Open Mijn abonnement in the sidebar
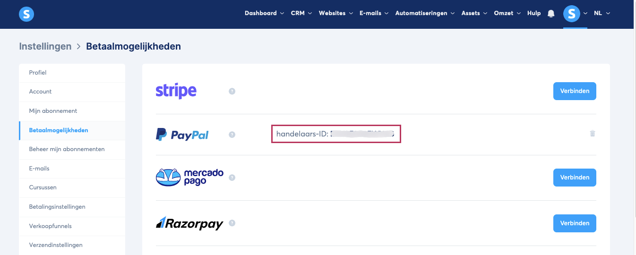This screenshot has height=255, width=636. pyautogui.click(x=72, y=111)
